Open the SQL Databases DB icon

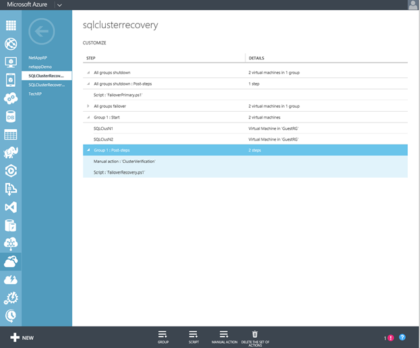(11, 116)
